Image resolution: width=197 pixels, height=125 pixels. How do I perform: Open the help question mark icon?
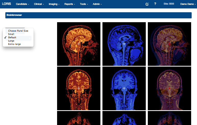pyautogui.click(x=155, y=4)
